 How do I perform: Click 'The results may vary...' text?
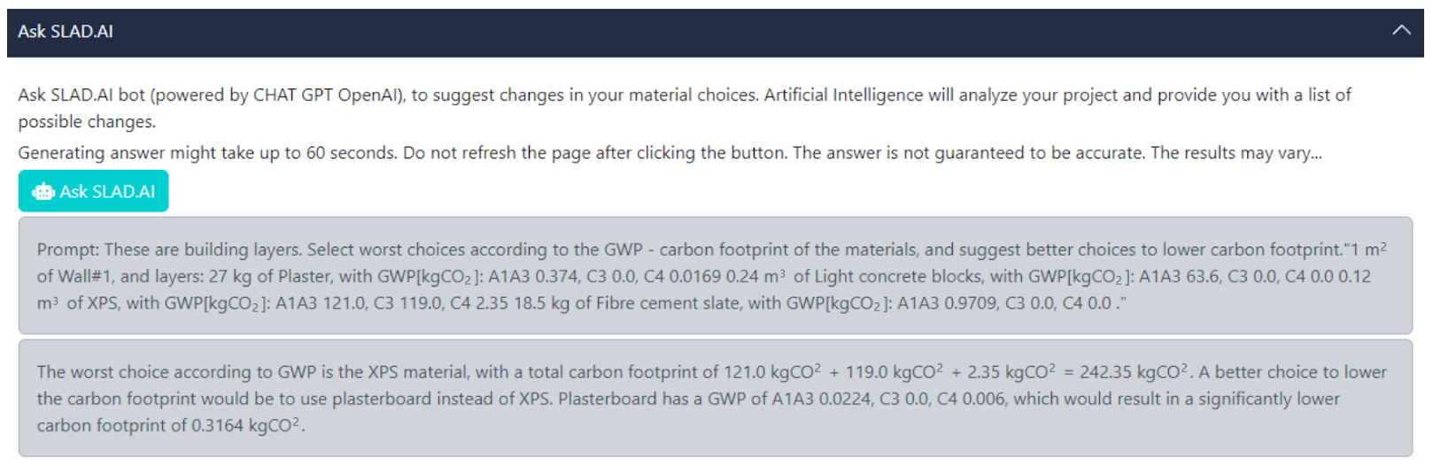1235,153
